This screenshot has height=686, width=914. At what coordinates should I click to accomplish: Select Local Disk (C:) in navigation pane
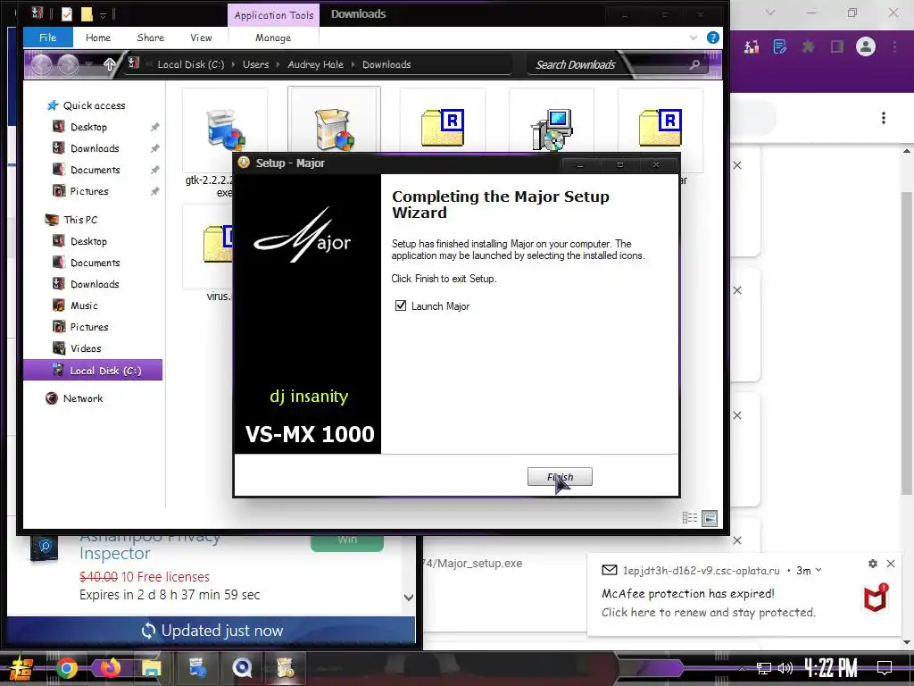[93, 370]
